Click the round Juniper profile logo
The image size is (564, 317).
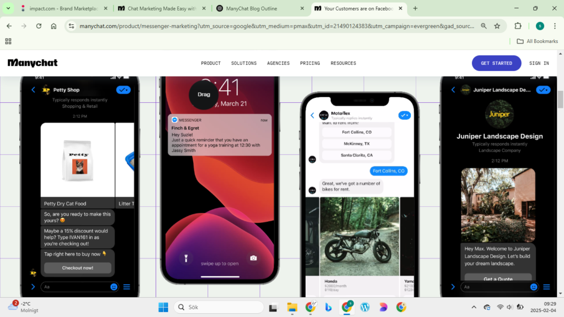tap(499, 114)
